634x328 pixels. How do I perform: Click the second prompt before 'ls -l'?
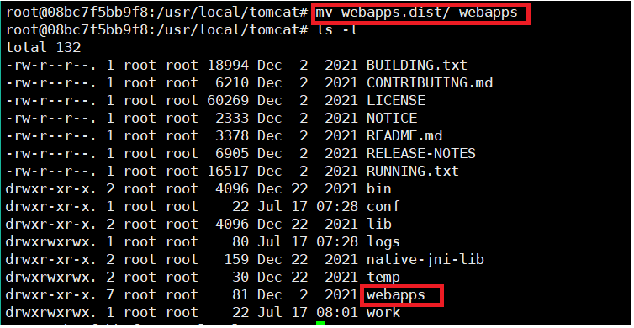158,30
